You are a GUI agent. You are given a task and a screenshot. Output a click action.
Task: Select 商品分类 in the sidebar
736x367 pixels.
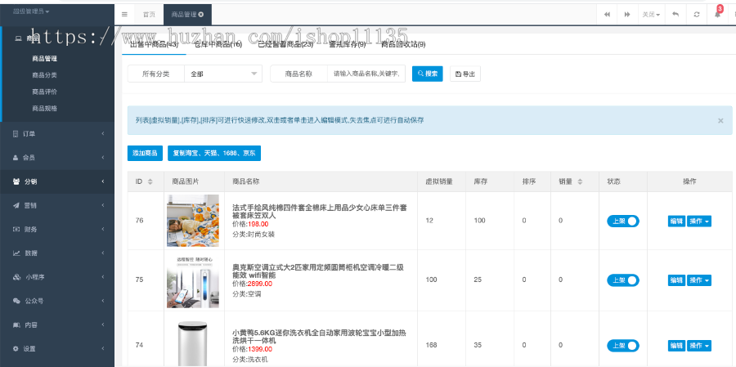click(44, 75)
